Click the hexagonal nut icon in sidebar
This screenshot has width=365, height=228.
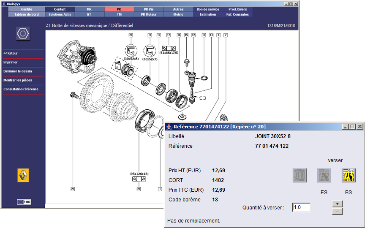pyautogui.click(x=23, y=34)
